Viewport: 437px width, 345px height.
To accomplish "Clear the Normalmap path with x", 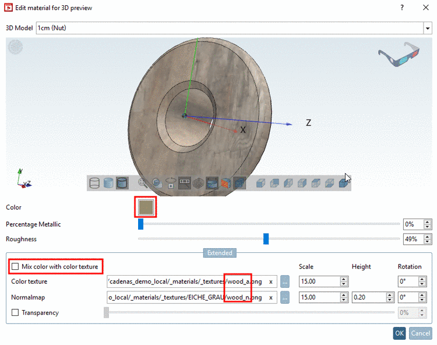I will (270, 298).
